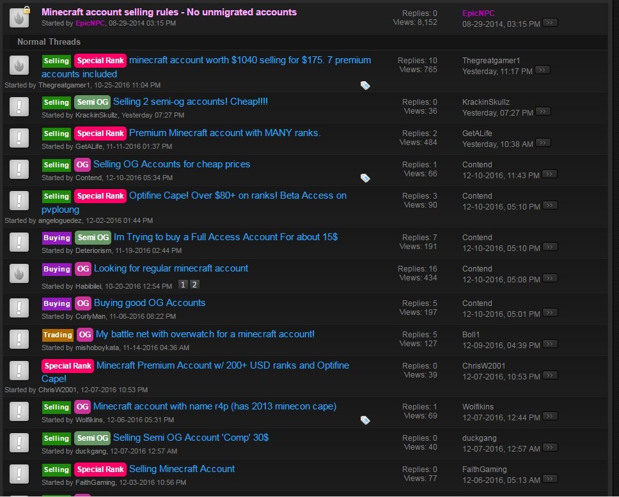Open 'Selling 2 semi-og accounts! Cheap!!!!' thread
This screenshot has width=619, height=497.
point(191,102)
